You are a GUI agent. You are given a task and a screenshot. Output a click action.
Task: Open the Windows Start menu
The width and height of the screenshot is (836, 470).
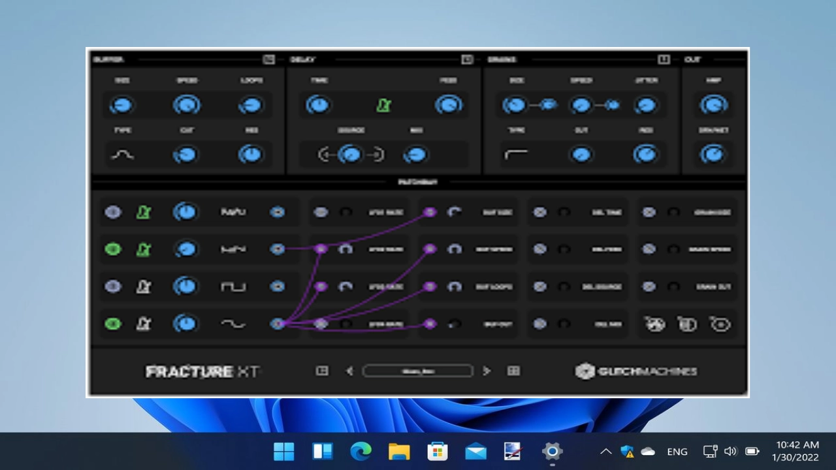click(x=284, y=451)
